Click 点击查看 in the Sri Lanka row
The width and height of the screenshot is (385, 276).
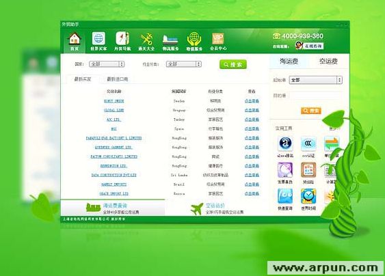point(252,175)
